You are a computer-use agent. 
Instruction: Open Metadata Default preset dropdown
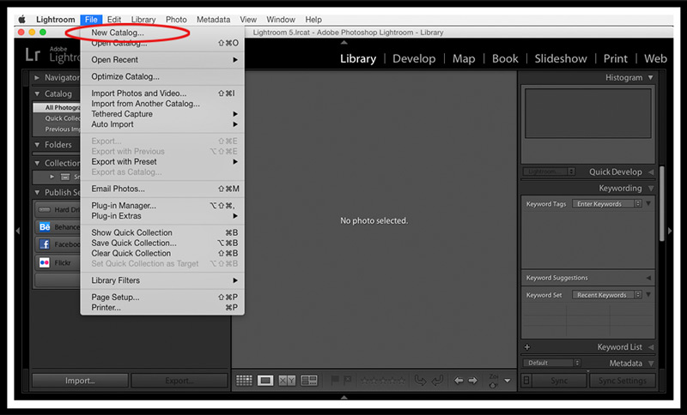[551, 363]
